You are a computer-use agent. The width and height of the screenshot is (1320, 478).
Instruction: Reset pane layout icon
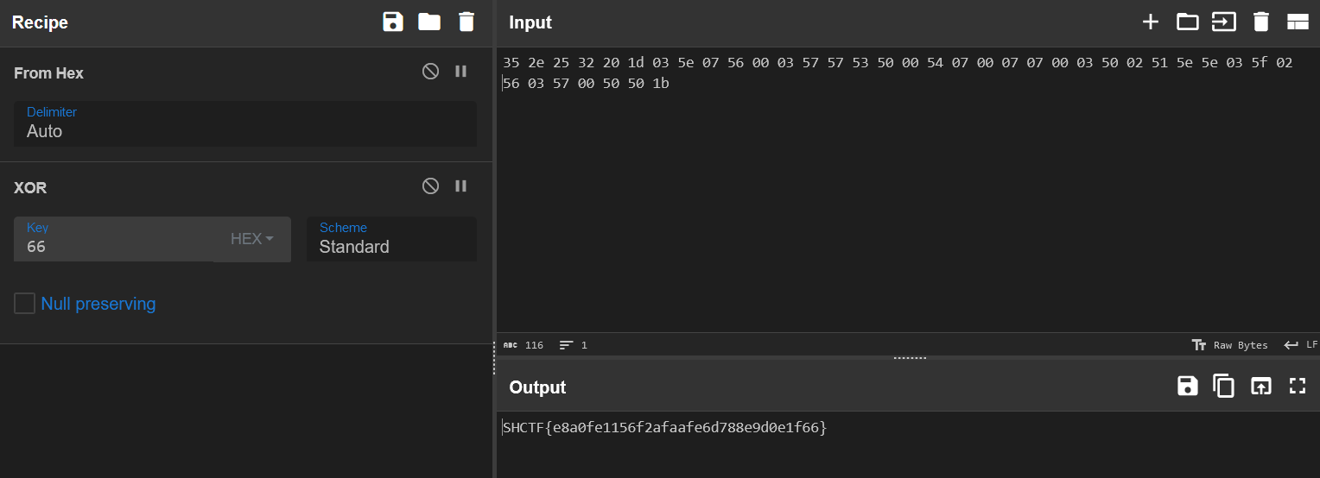pyautogui.click(x=1298, y=22)
